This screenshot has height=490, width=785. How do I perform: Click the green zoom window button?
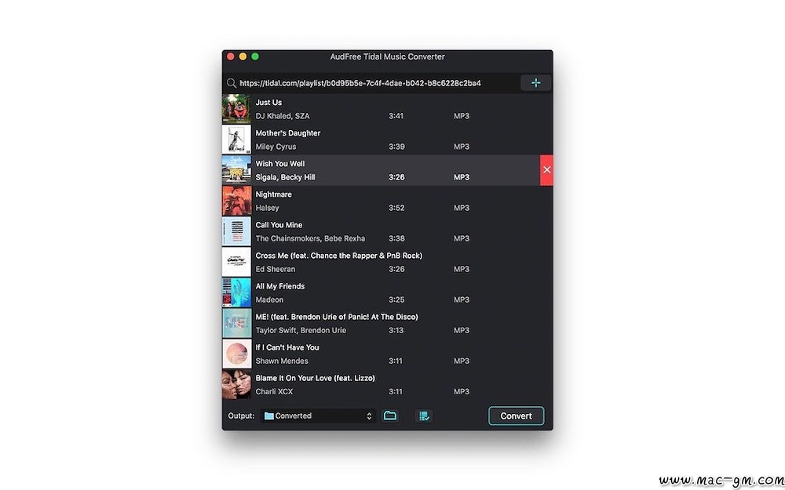(255, 56)
